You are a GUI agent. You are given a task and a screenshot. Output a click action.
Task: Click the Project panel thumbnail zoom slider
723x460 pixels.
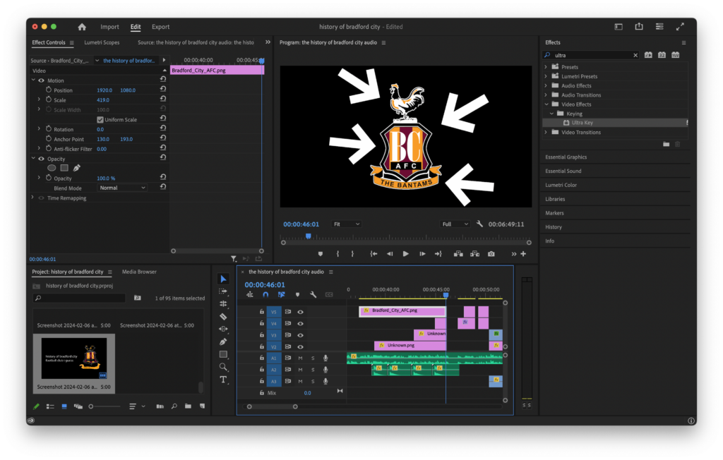[91, 406]
